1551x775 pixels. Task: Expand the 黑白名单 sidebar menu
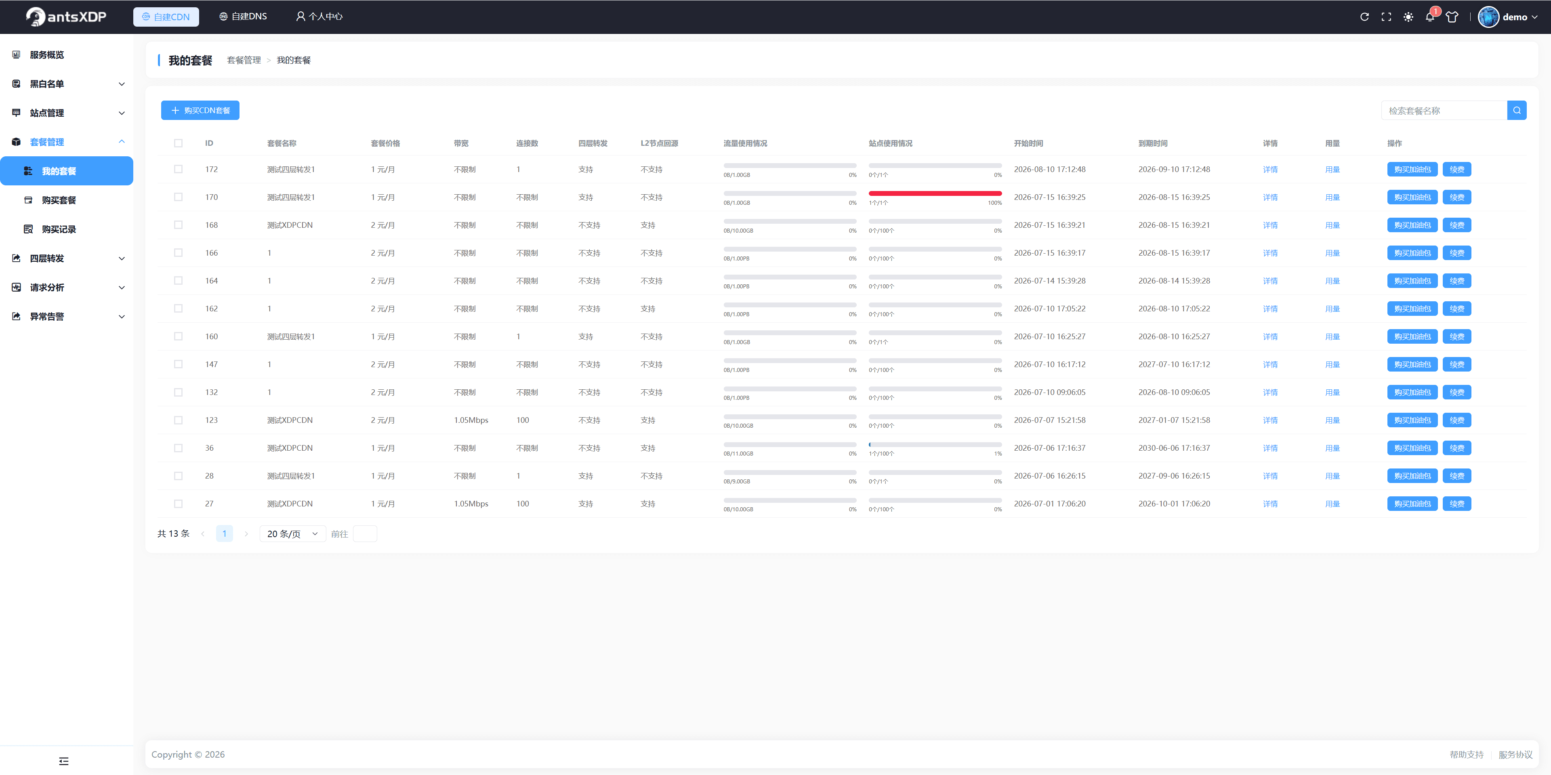point(66,84)
